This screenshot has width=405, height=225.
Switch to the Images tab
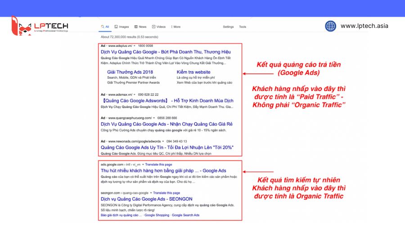(121, 27)
